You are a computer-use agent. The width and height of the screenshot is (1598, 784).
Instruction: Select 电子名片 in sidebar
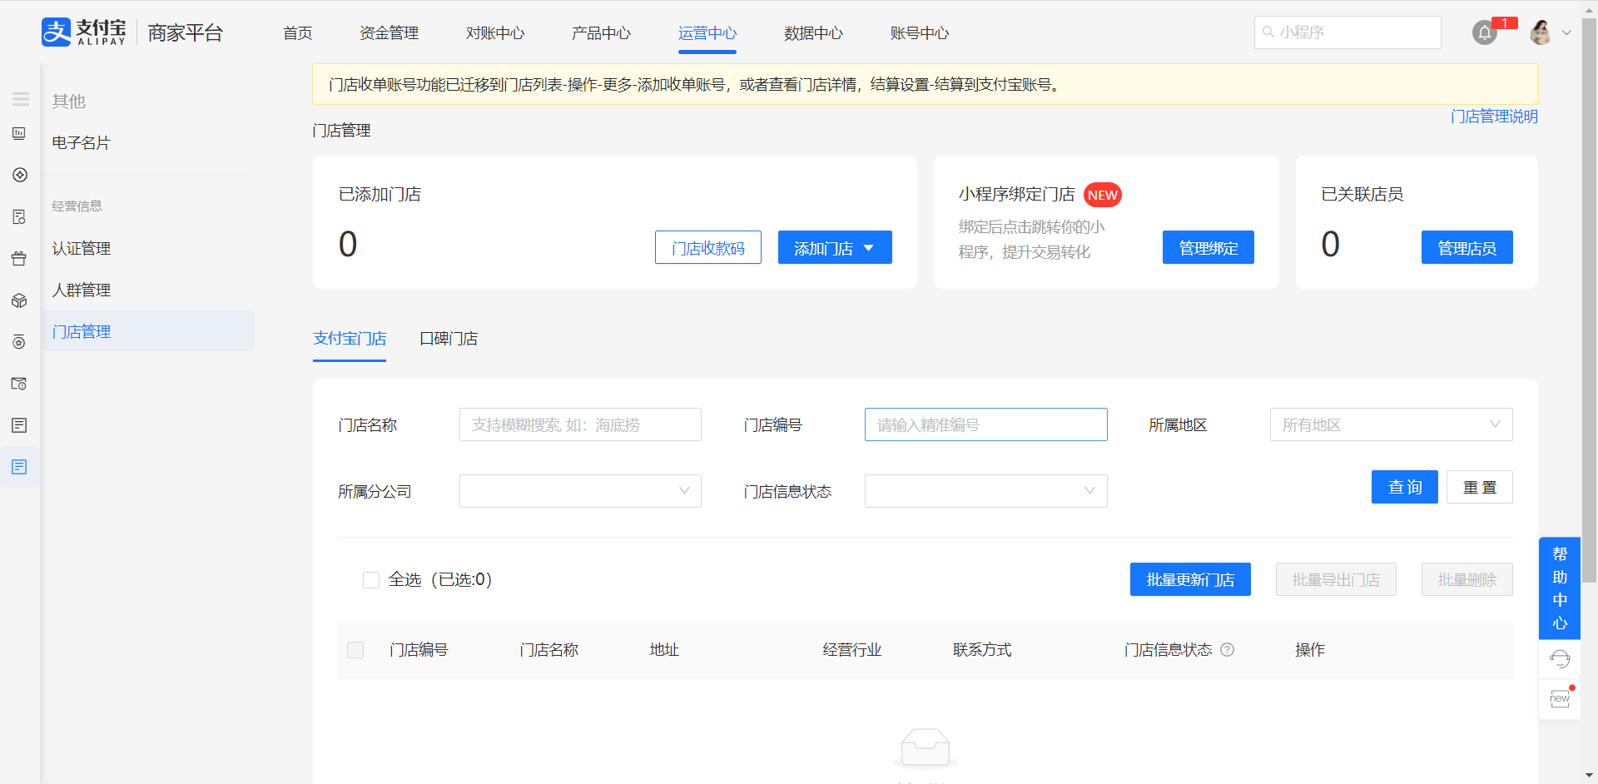coord(81,143)
